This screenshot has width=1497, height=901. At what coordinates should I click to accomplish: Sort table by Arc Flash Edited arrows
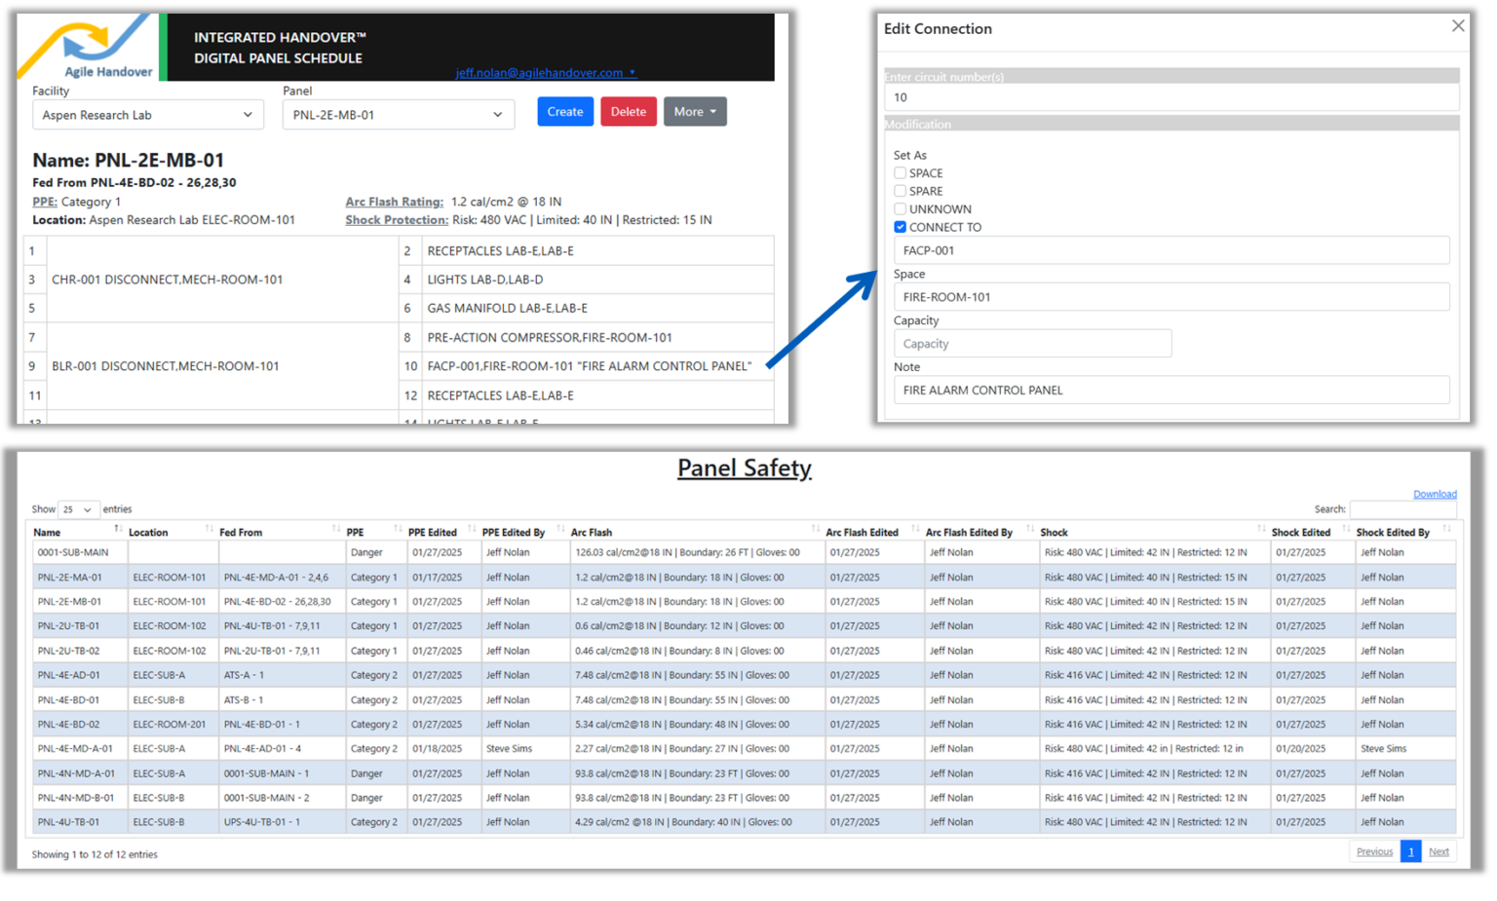click(x=914, y=529)
